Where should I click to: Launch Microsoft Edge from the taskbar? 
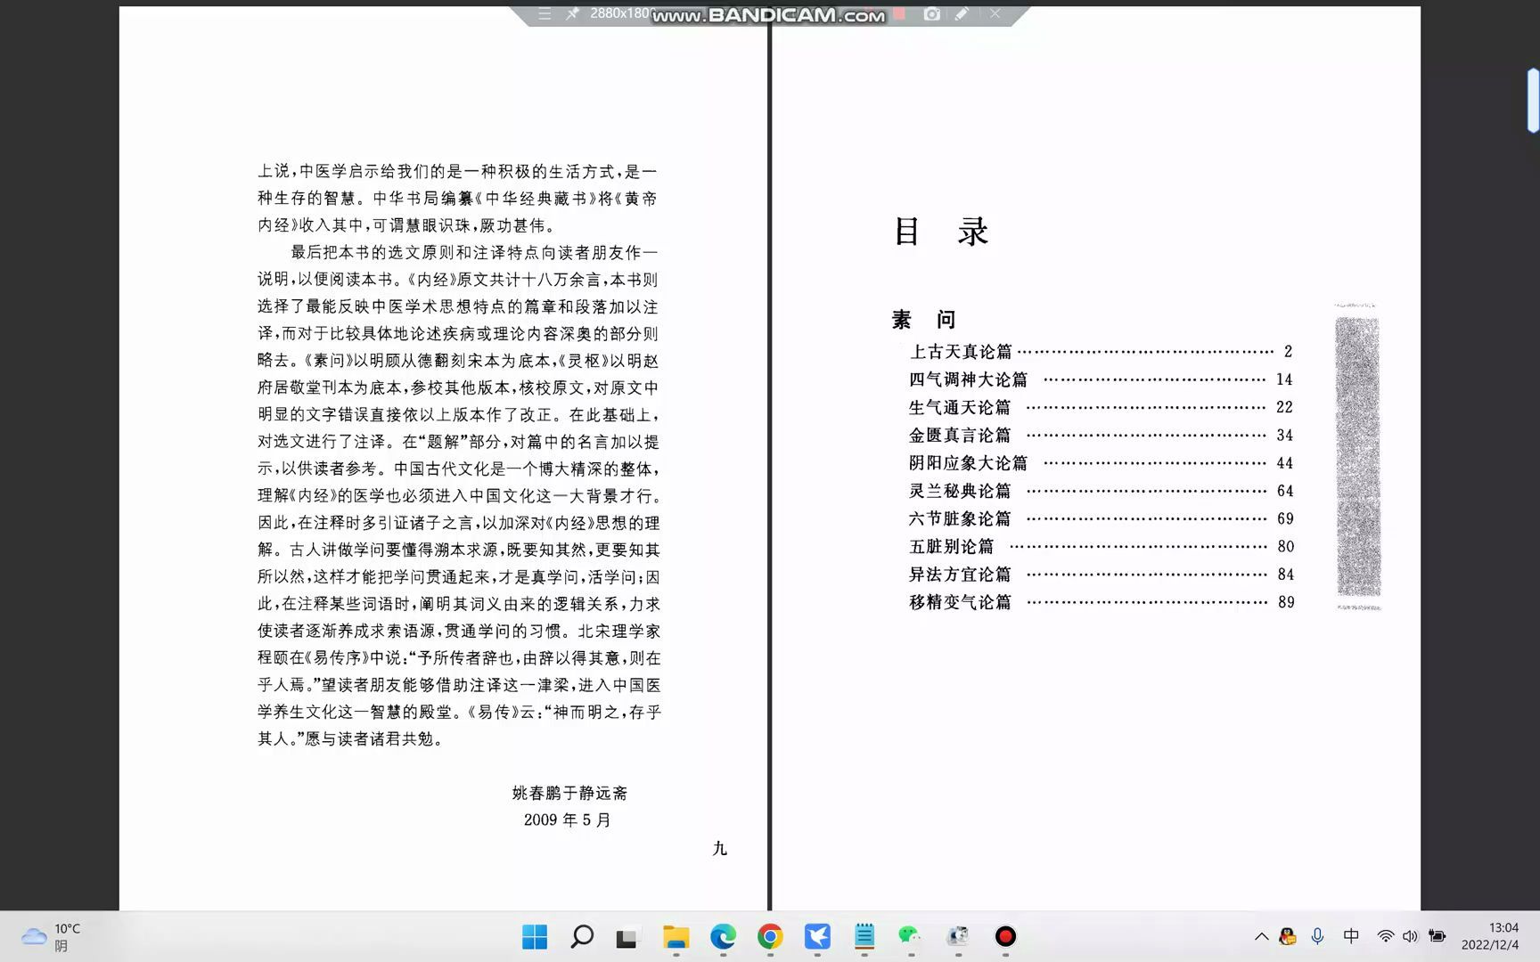coord(723,936)
